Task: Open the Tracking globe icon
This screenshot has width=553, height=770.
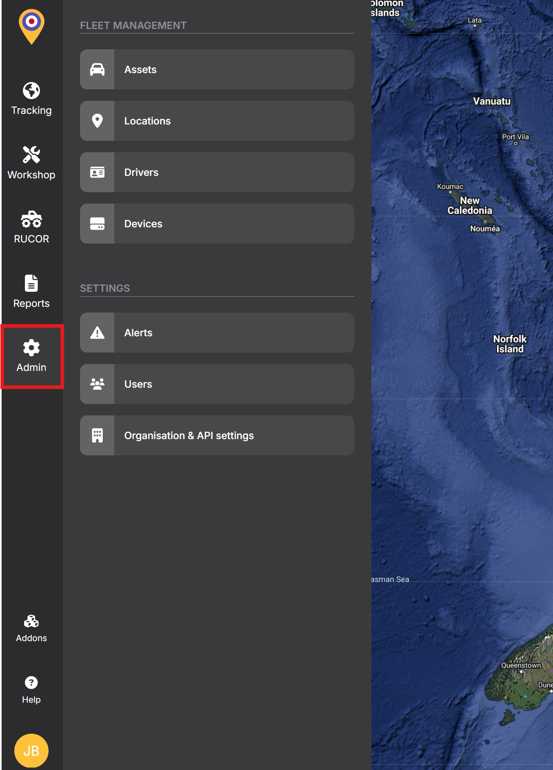Action: (x=31, y=91)
